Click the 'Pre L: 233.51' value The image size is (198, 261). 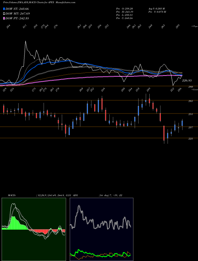point(124,15)
